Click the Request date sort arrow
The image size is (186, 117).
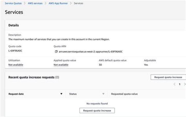click(61, 94)
